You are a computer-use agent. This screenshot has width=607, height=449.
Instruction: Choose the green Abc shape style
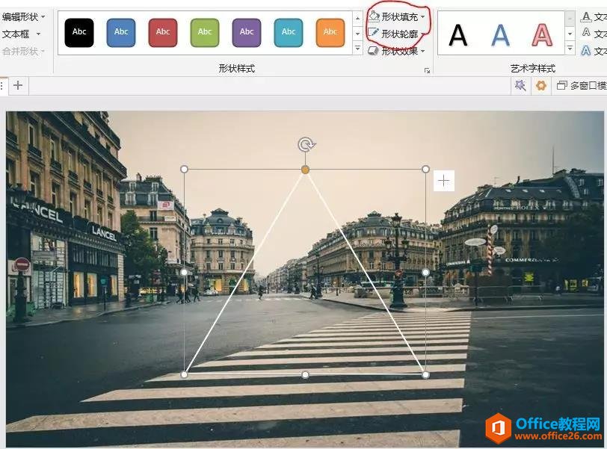coord(205,32)
